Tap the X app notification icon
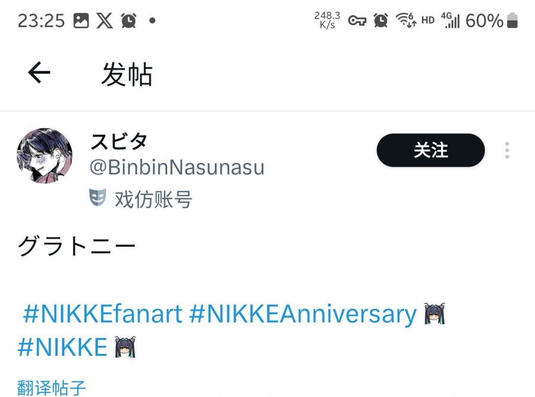535x397 pixels. 104,21
